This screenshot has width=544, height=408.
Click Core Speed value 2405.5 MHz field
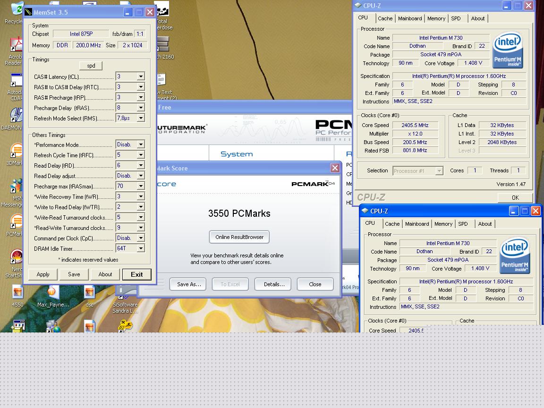[x=415, y=125]
